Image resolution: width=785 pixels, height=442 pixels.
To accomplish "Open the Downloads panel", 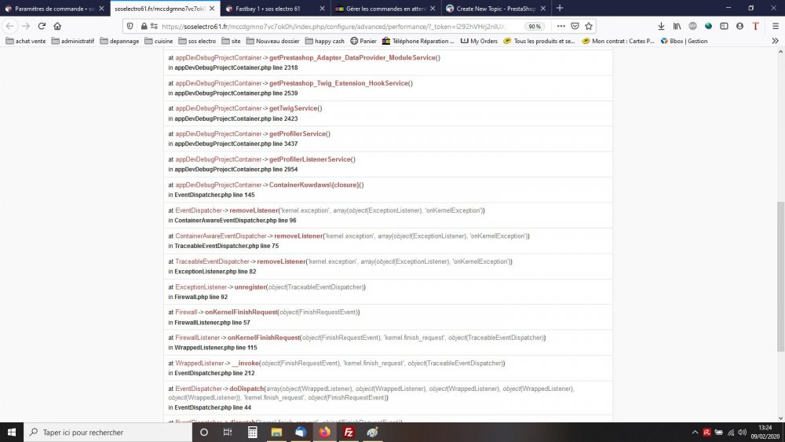I will click(x=661, y=26).
